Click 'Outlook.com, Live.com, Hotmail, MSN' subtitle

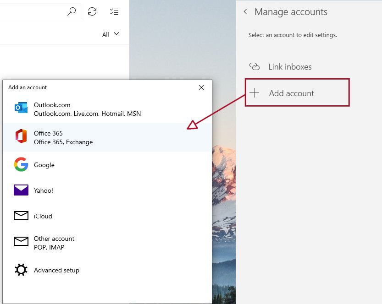(87, 114)
